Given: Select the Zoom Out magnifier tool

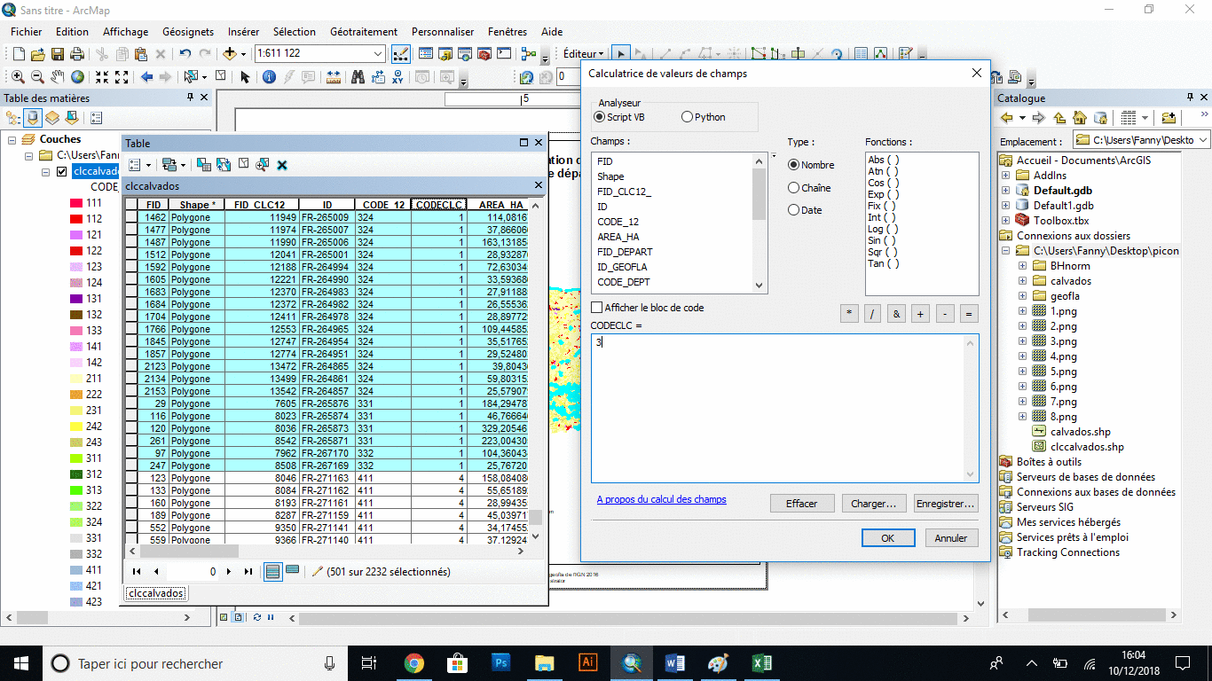Looking at the screenshot, I should pos(37,77).
